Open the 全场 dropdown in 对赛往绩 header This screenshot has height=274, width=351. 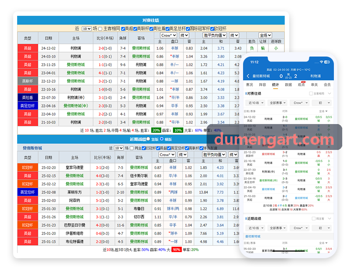point(265,36)
